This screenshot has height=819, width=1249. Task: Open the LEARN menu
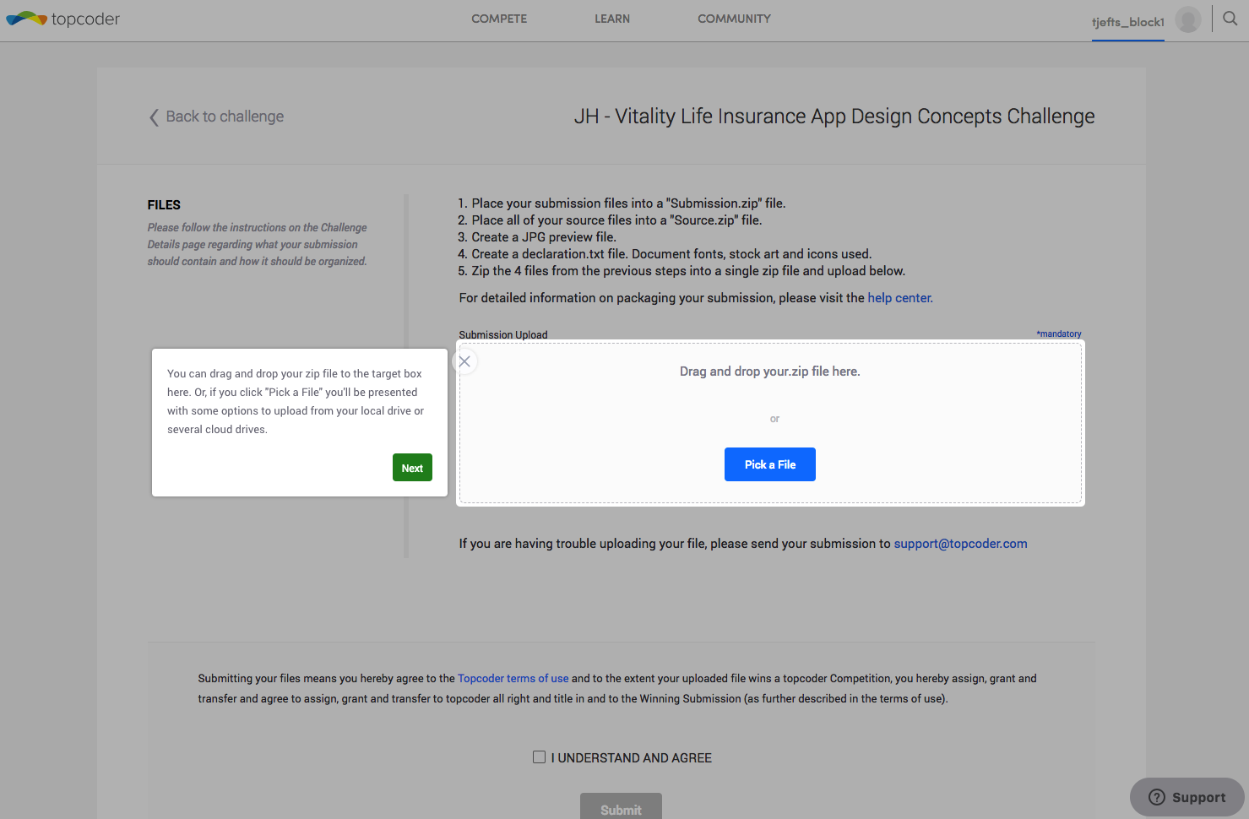[x=612, y=19]
